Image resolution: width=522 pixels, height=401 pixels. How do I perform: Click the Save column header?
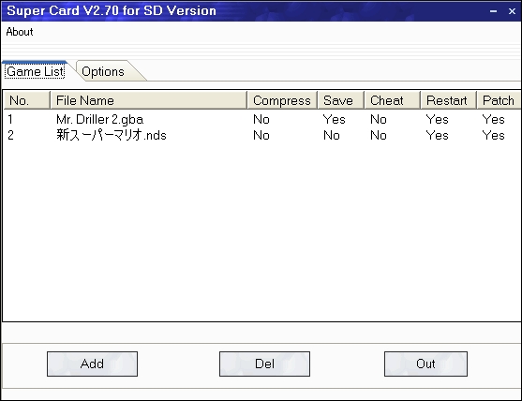(x=341, y=100)
